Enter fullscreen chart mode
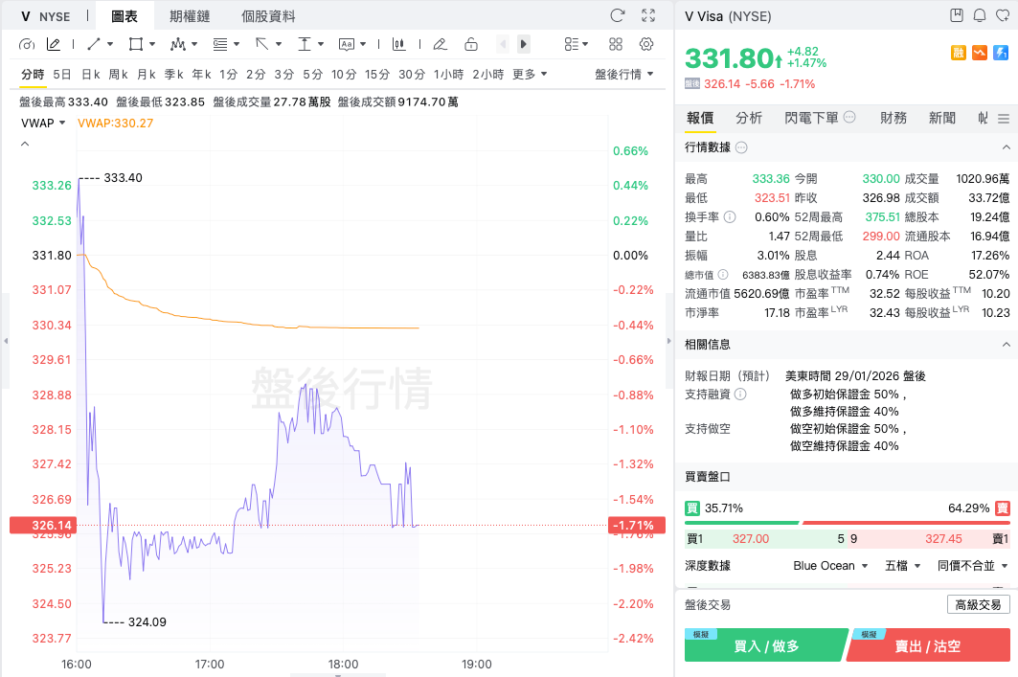 [x=648, y=15]
